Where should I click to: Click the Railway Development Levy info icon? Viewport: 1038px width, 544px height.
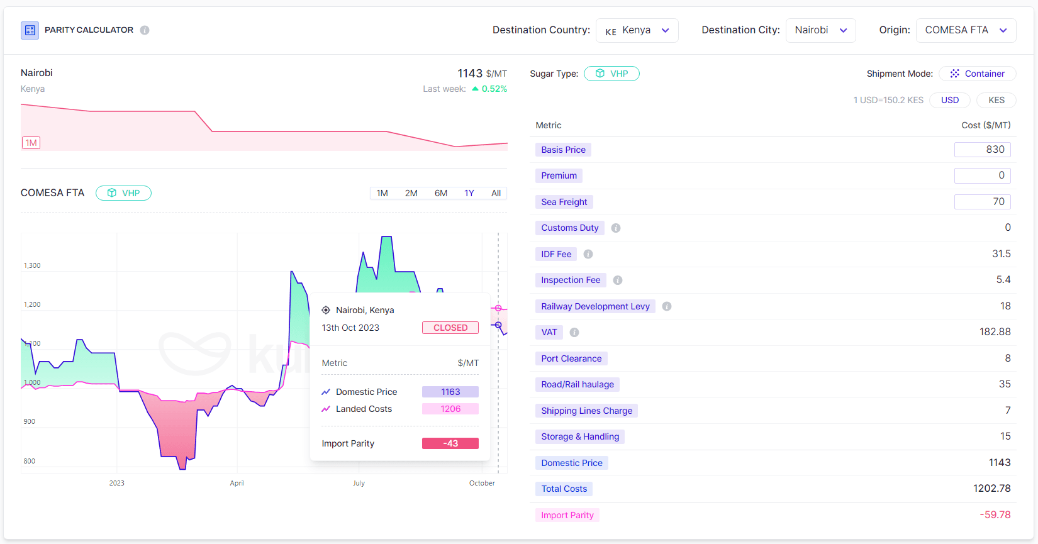click(x=667, y=306)
